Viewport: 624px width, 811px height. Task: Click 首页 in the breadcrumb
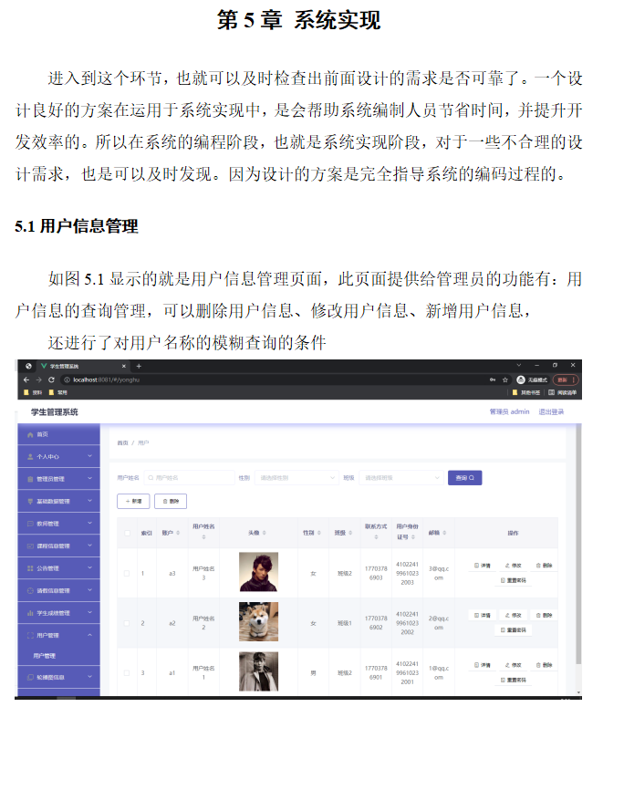(x=122, y=443)
